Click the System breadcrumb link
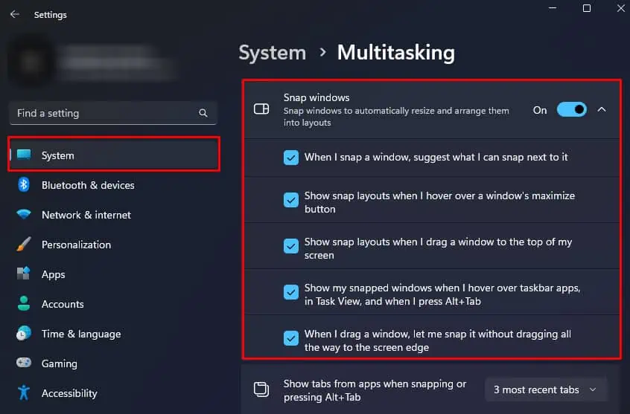The image size is (630, 414). click(x=272, y=53)
